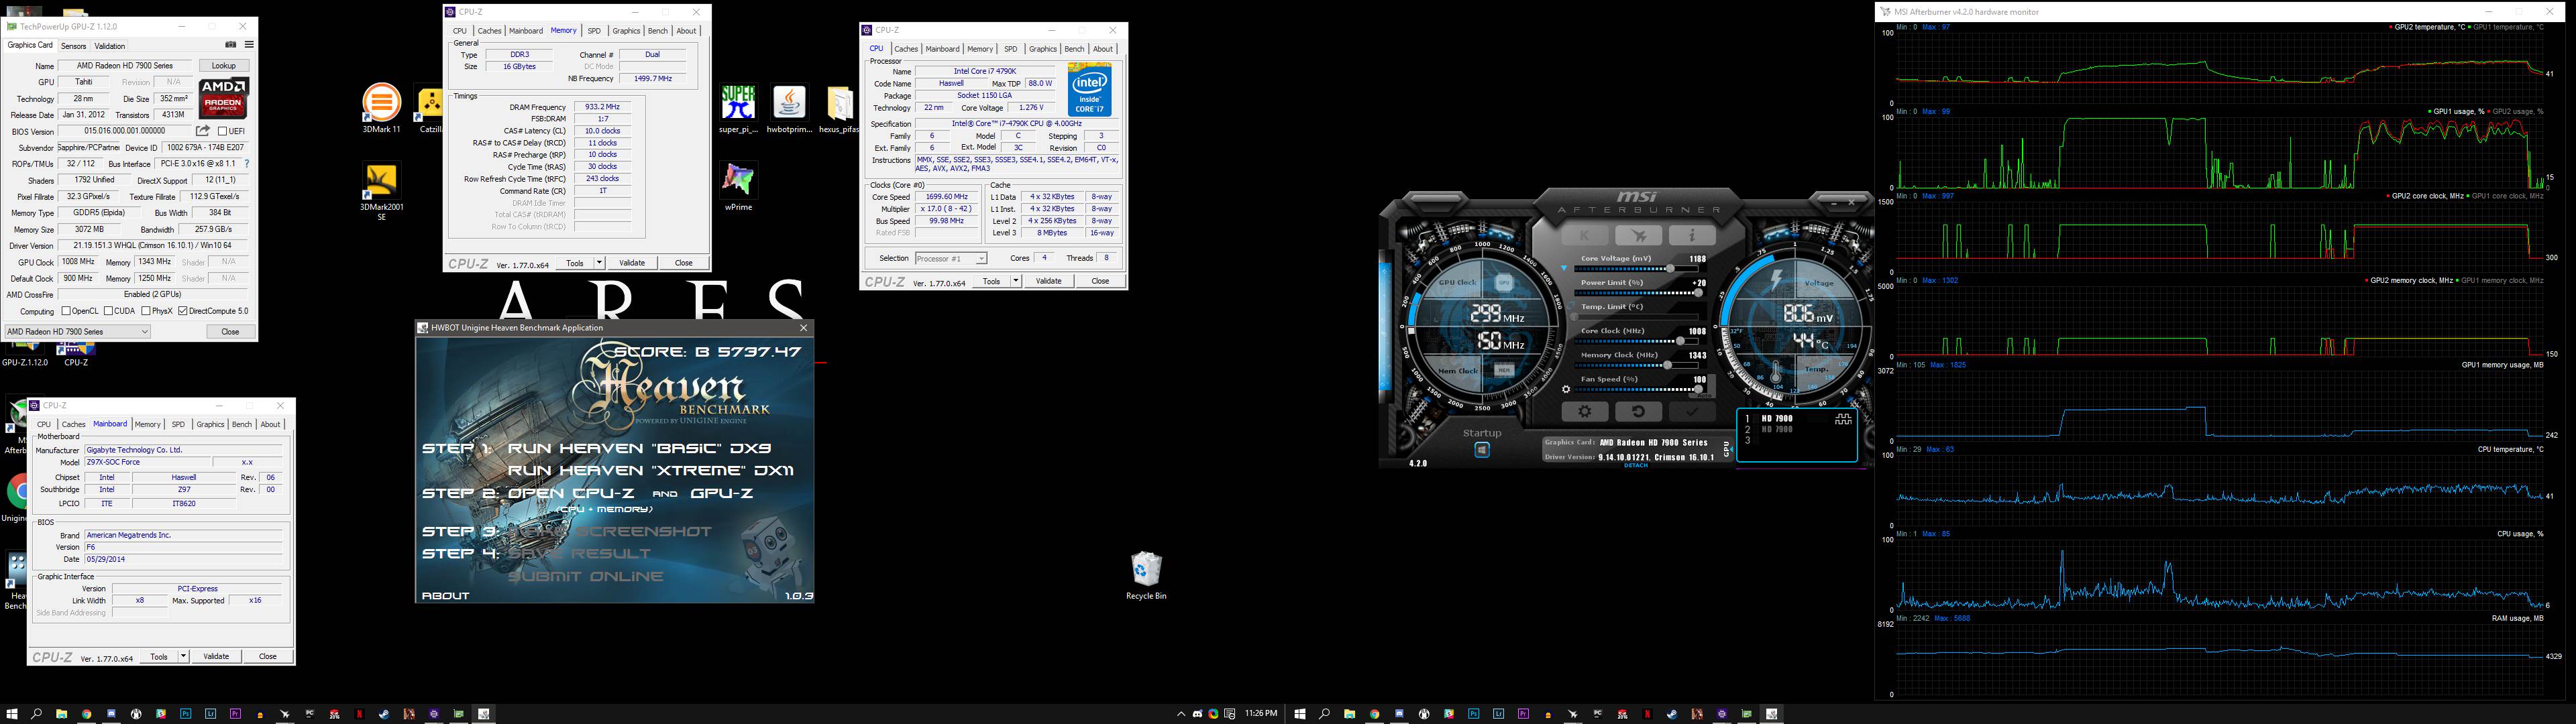Image resolution: width=2576 pixels, height=724 pixels.
Task: Open GPU-Z hamburger menu
Action: (x=249, y=45)
